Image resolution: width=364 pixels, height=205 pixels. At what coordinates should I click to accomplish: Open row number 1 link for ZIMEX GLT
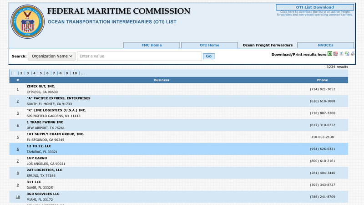18,89
